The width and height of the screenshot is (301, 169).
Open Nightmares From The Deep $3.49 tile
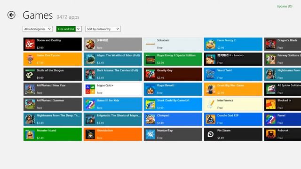[x=53, y=119]
